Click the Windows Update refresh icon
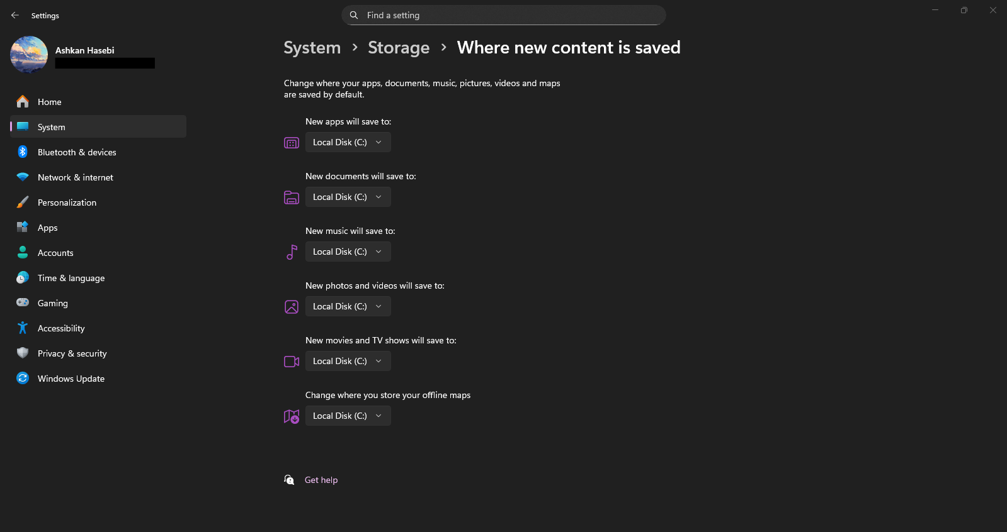The height and width of the screenshot is (532, 1007). [23, 379]
